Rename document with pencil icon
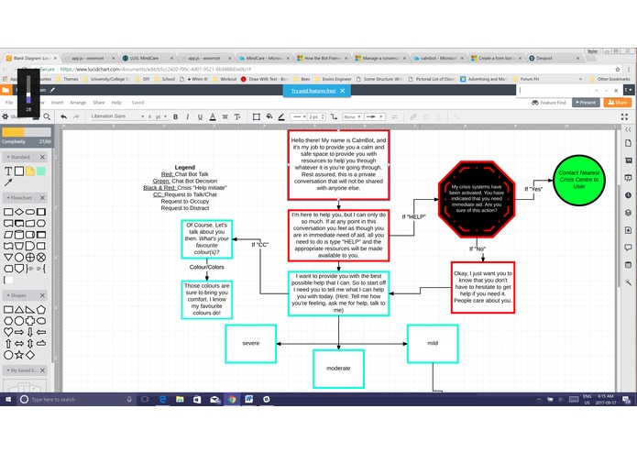The image size is (637, 453). 53,90
